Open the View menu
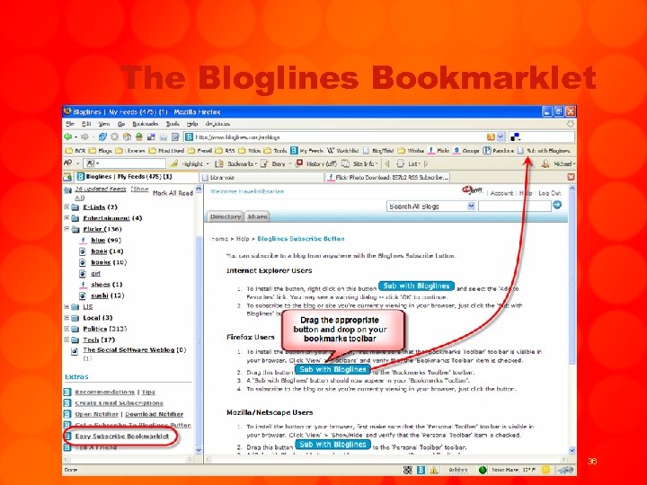The width and height of the screenshot is (647, 485). click(x=104, y=124)
